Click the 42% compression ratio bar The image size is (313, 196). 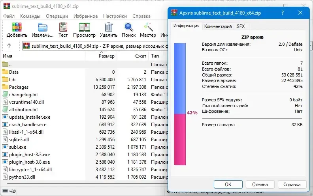(x=180, y=104)
